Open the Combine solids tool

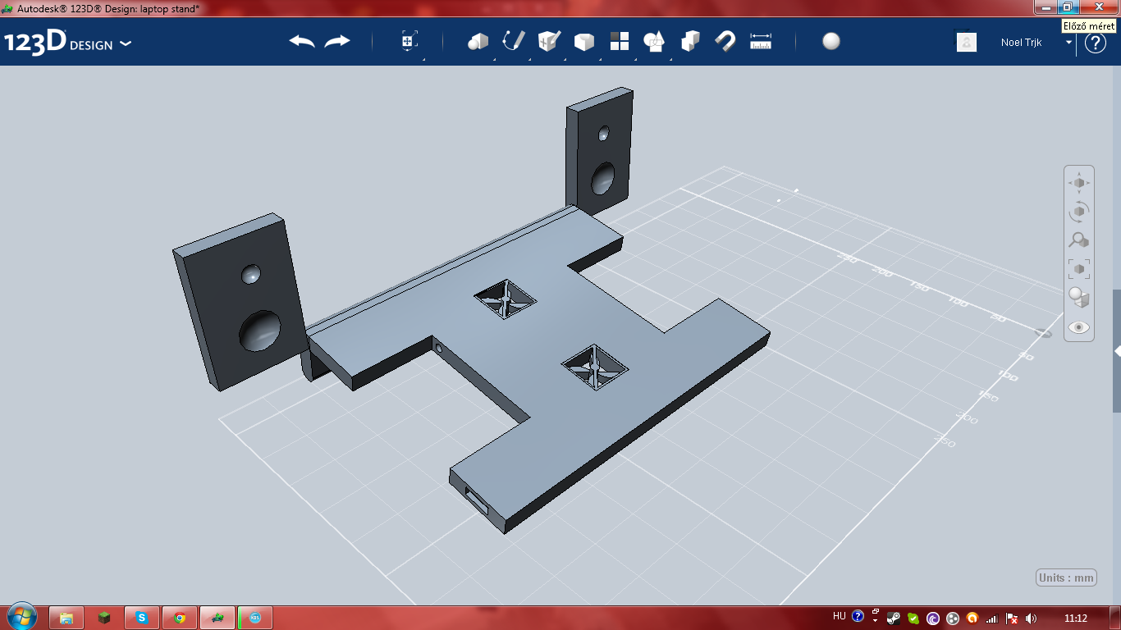pyautogui.click(x=690, y=42)
